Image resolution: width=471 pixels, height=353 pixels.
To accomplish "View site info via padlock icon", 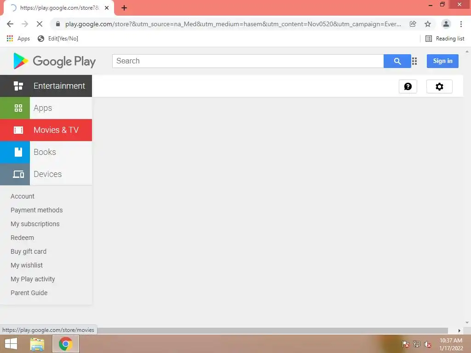I will (58, 24).
